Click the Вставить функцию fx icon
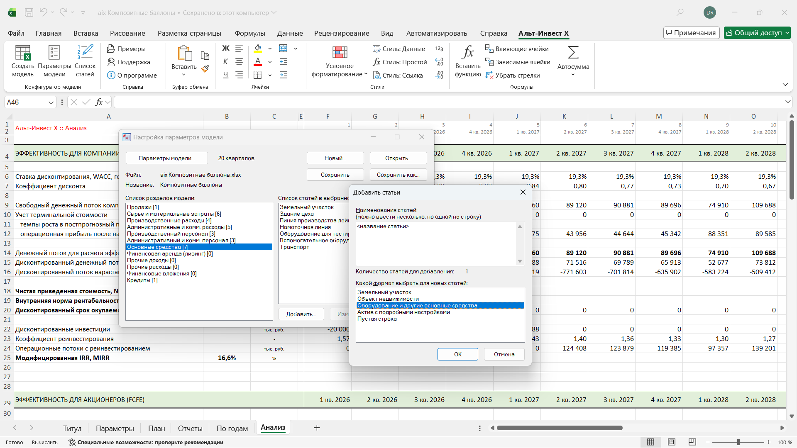This screenshot has width=797, height=448. pos(468,53)
